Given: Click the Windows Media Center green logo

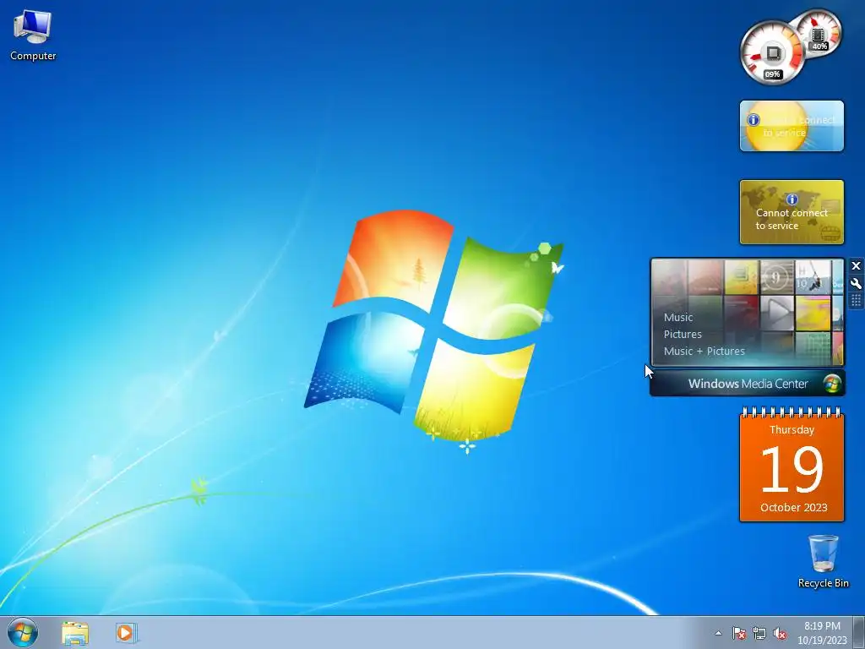Looking at the screenshot, I should click(832, 384).
